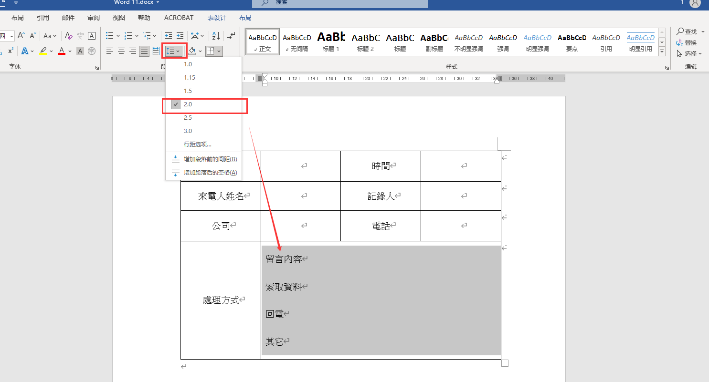Click the 选择 select button
This screenshot has height=382, width=709.
(689, 53)
